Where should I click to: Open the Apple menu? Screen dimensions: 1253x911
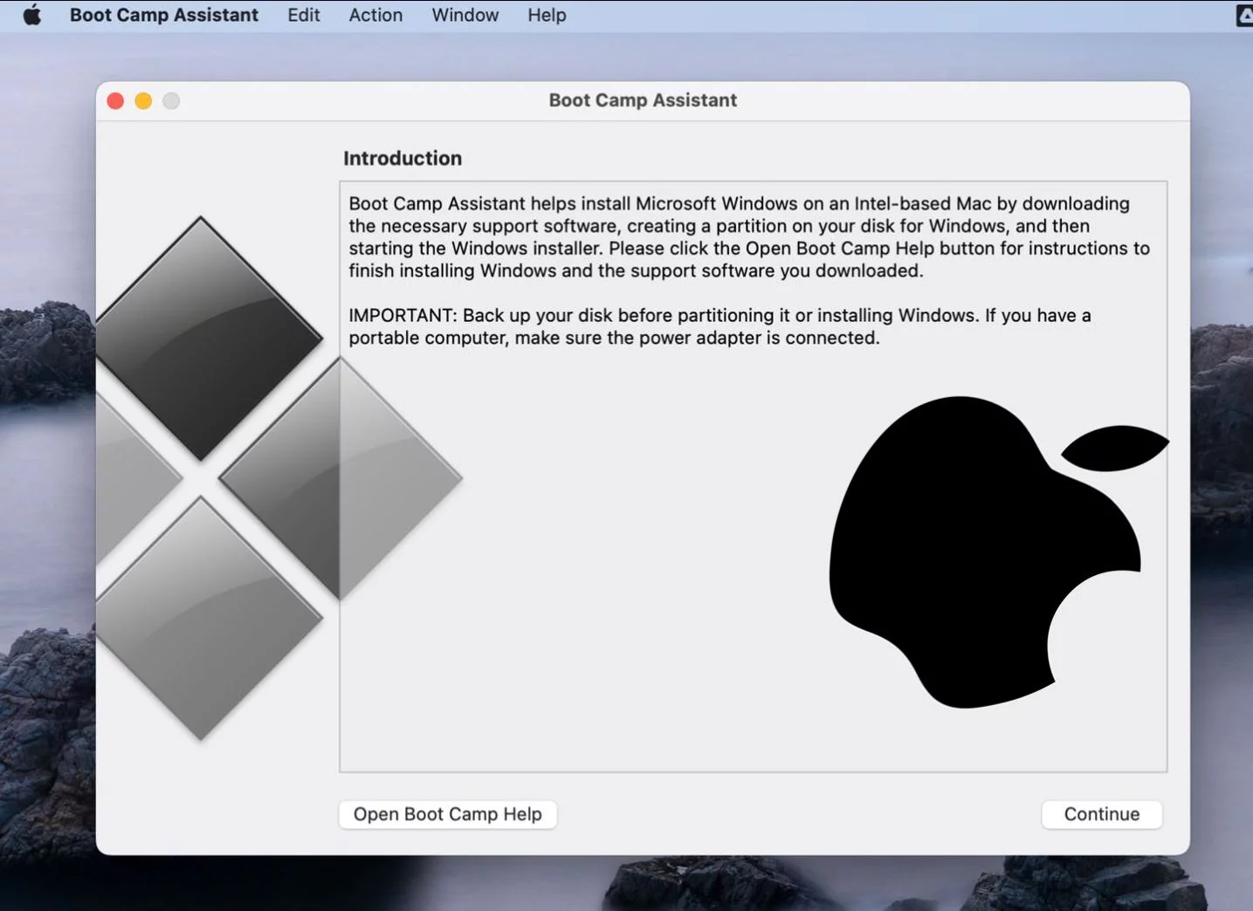tap(32, 15)
